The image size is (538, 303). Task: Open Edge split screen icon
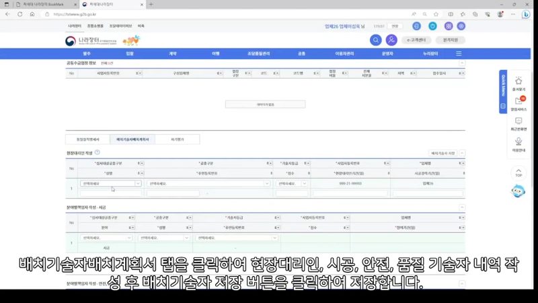pyautogui.click(x=451, y=14)
